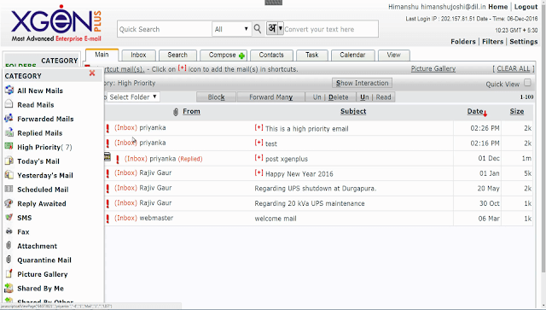Open 'Regarding 20 kVa UPS maintenance' mail

pyautogui.click(x=310, y=203)
